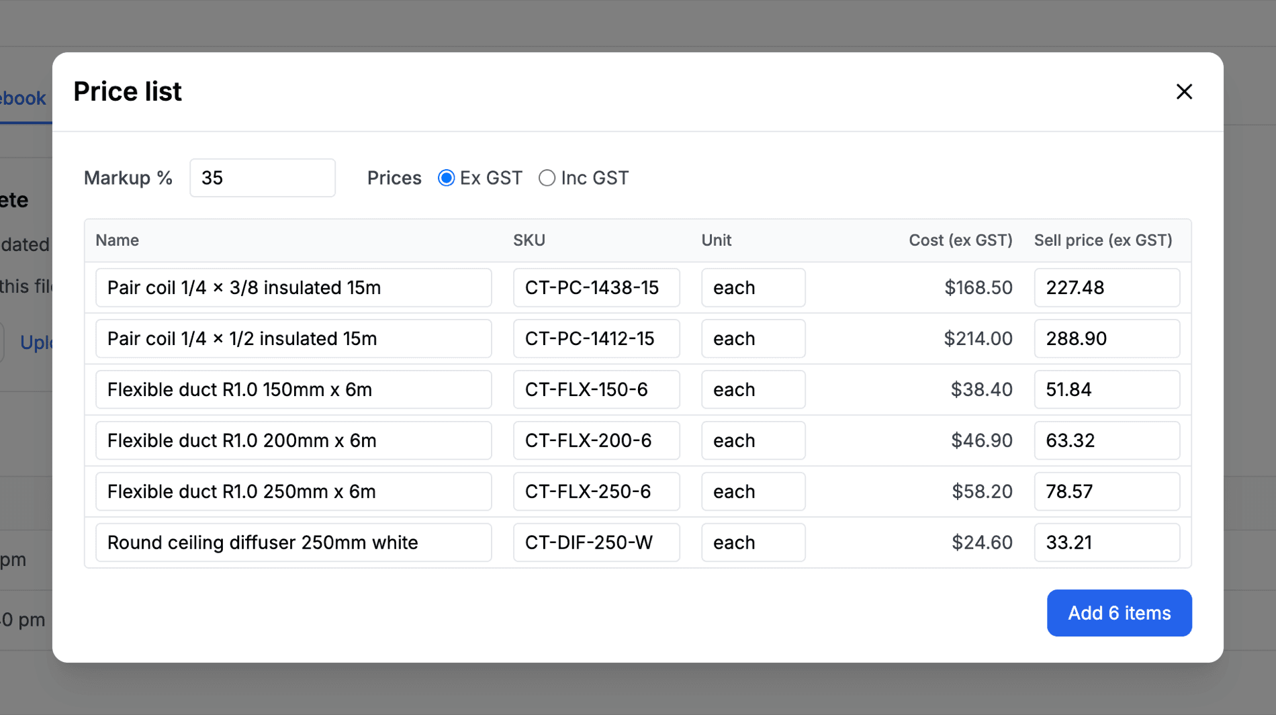Screen dimensions: 1276x715
Task: Click the Name column header
Action: coord(118,240)
